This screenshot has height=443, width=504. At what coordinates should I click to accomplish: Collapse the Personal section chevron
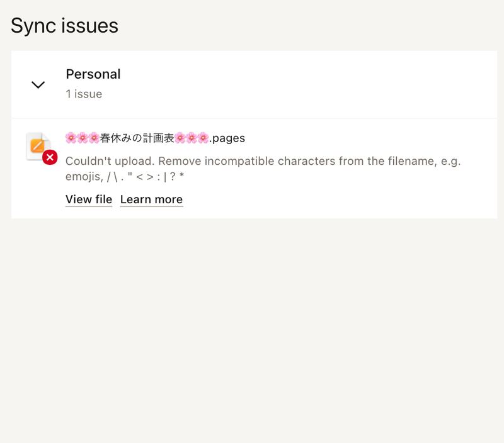[38, 84]
